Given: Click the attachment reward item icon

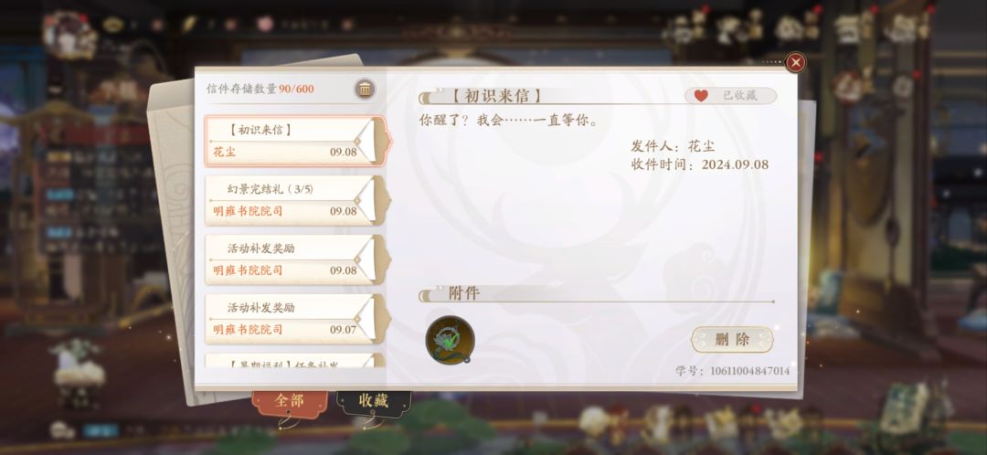Looking at the screenshot, I should click(x=450, y=340).
